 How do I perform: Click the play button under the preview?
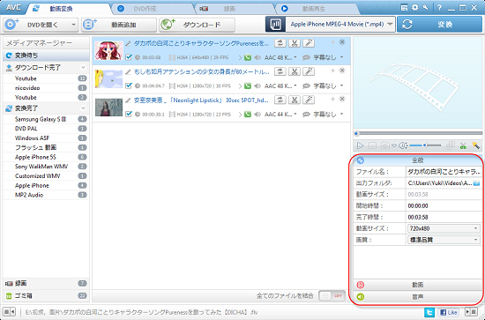tap(360, 145)
